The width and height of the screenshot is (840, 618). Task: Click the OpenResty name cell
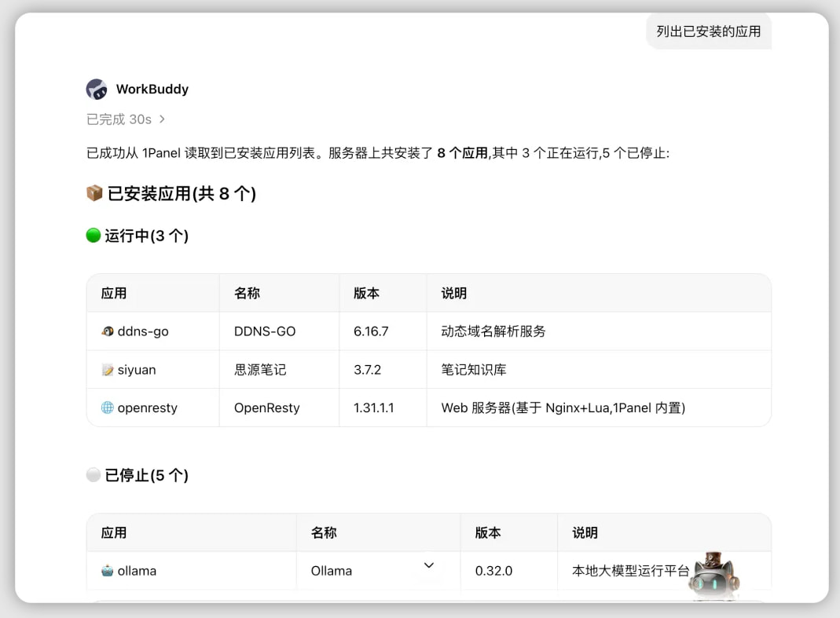coord(267,408)
